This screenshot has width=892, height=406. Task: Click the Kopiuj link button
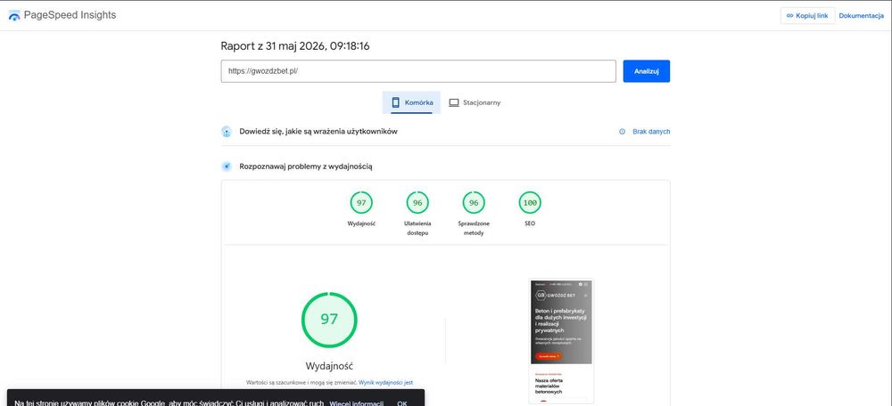tap(807, 16)
